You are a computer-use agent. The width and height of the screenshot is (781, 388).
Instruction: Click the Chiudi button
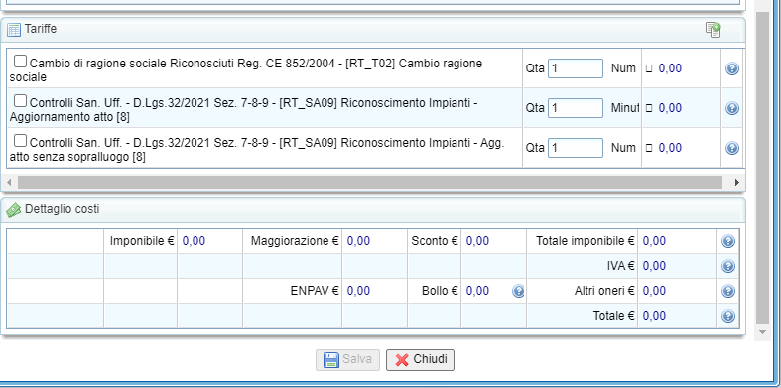point(420,359)
